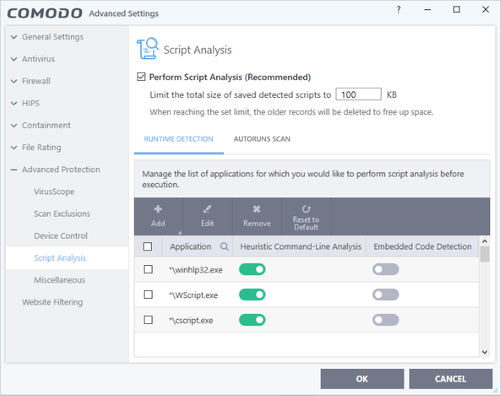Toggle Perform Script Analysis checkbox
This screenshot has width=501, height=396.
point(141,77)
